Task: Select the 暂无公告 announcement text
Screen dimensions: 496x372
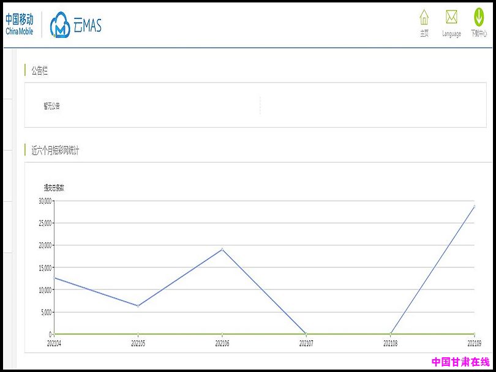Action: [52, 106]
